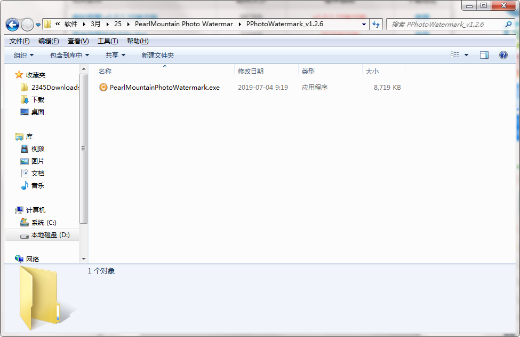Image resolution: width=520 pixels, height=337 pixels.
Task: Minimize the Explorer window
Action: pos(469,5)
